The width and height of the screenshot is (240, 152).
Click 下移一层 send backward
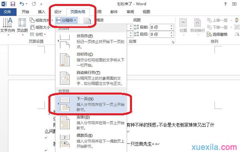pos(217,27)
